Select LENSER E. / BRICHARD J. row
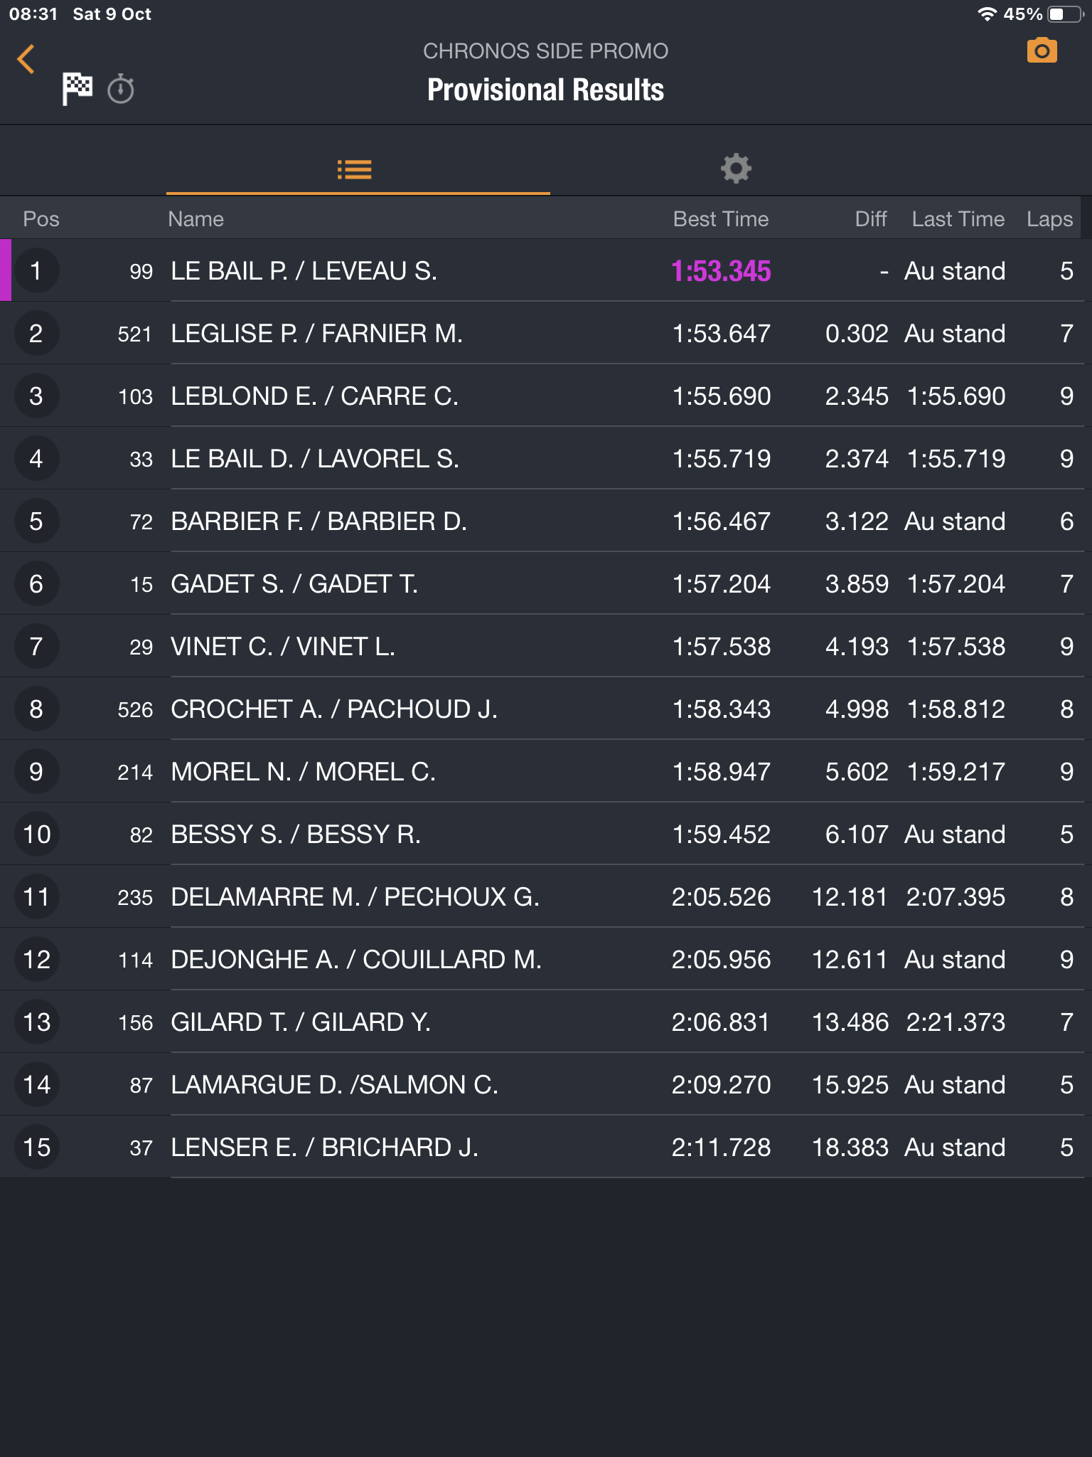The image size is (1092, 1457). pos(325,1148)
